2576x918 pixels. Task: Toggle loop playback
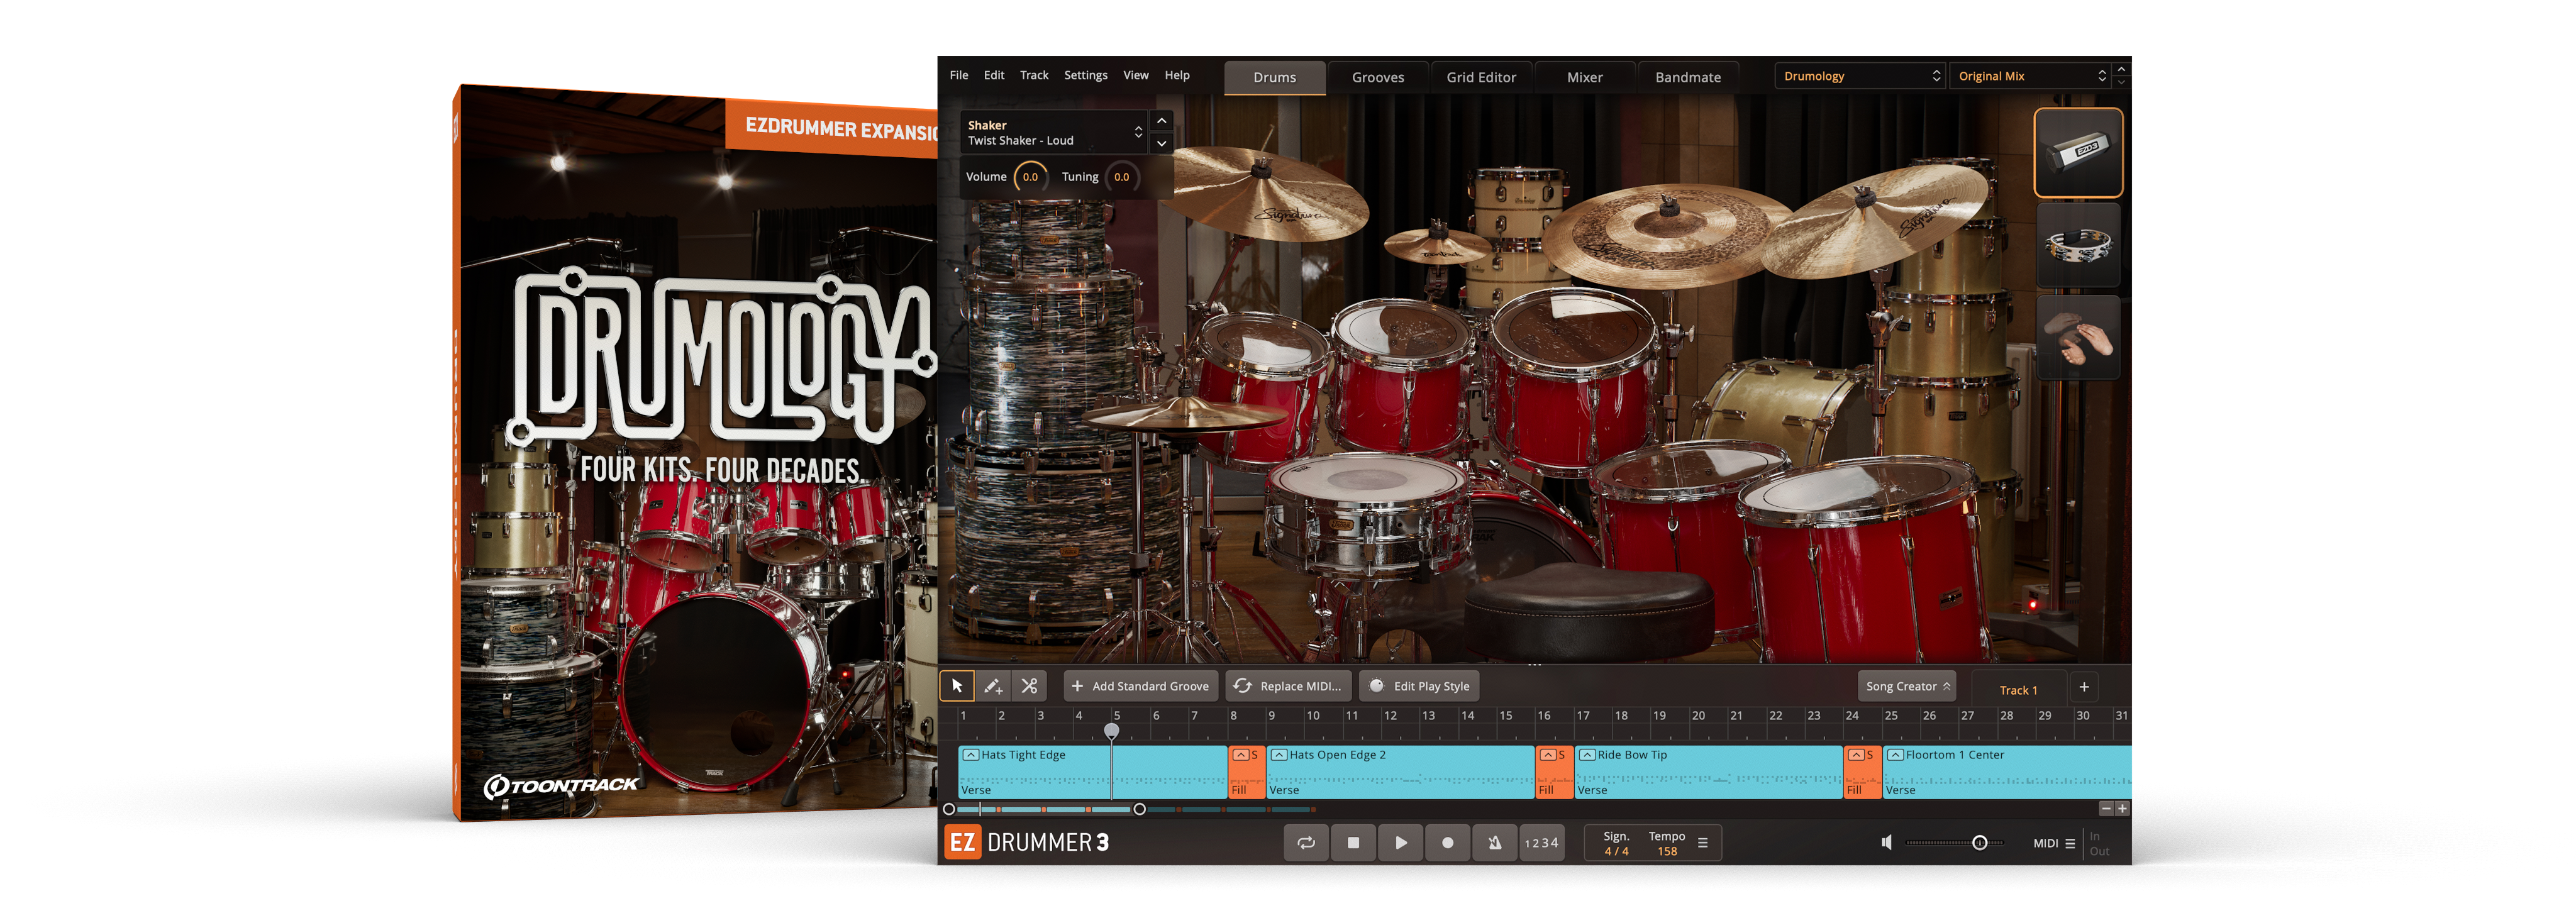(1306, 842)
